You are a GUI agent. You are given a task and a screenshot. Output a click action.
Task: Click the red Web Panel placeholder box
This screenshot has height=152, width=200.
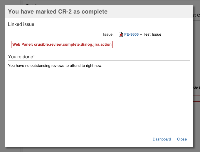coord(62,44)
